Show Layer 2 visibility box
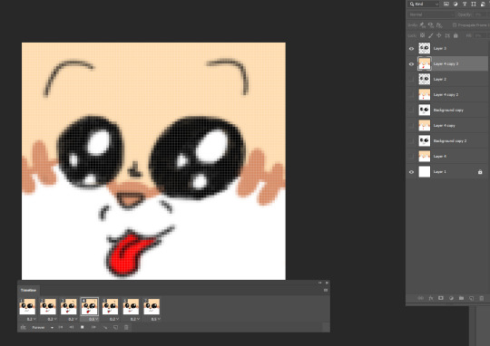Viewport: 490px width, 346px height. pos(411,79)
